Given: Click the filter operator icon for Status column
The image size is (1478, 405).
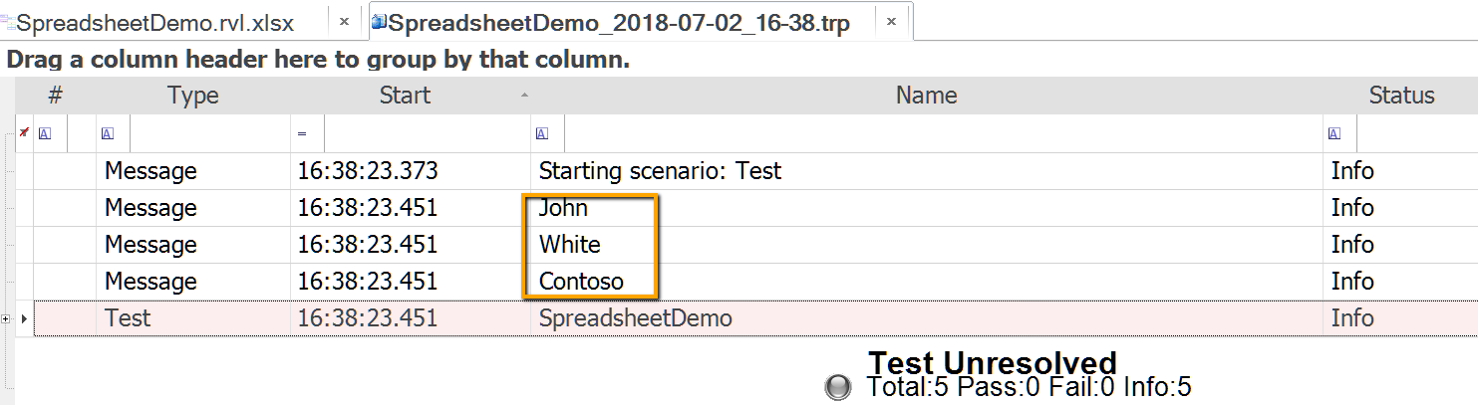Looking at the screenshot, I should click(1334, 134).
